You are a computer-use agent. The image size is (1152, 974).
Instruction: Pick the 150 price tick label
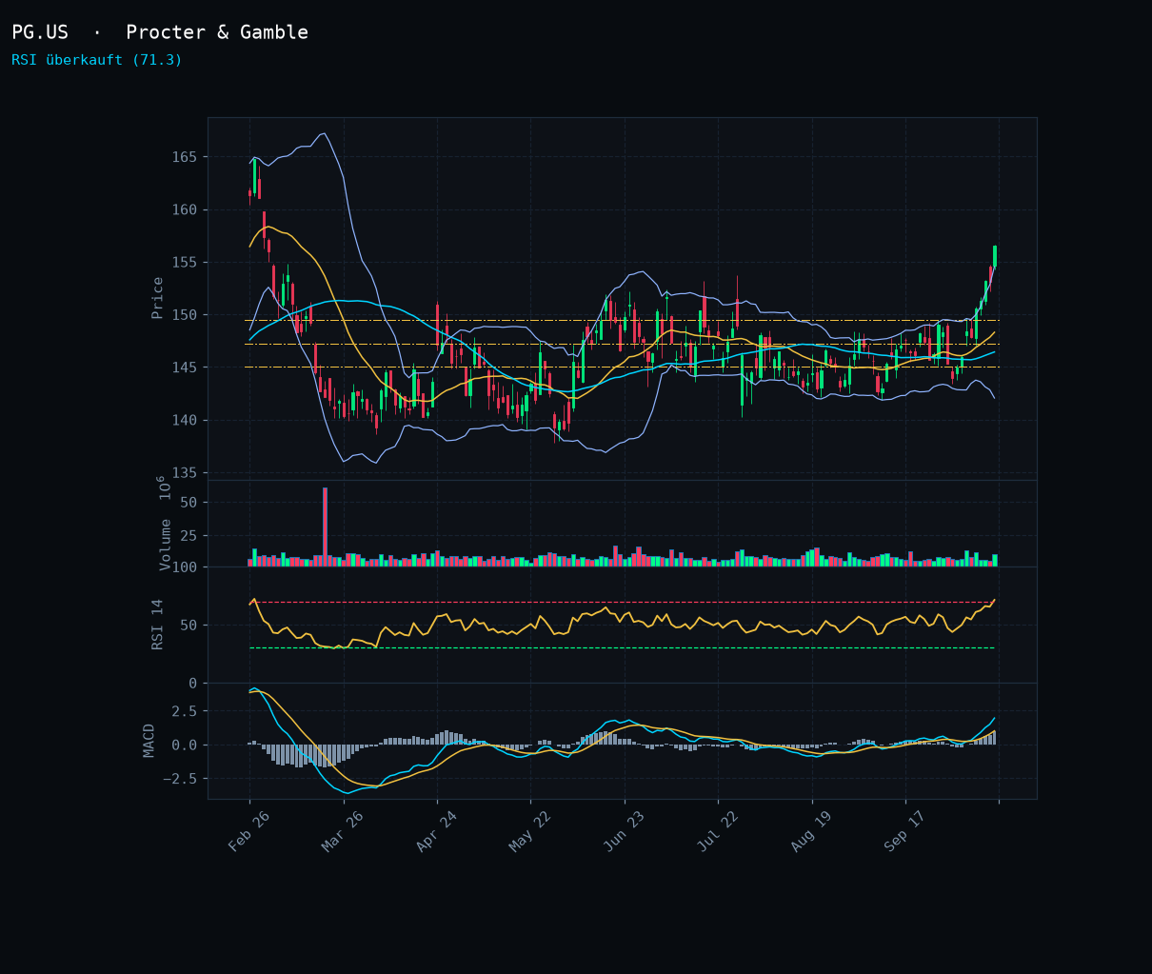tap(184, 315)
